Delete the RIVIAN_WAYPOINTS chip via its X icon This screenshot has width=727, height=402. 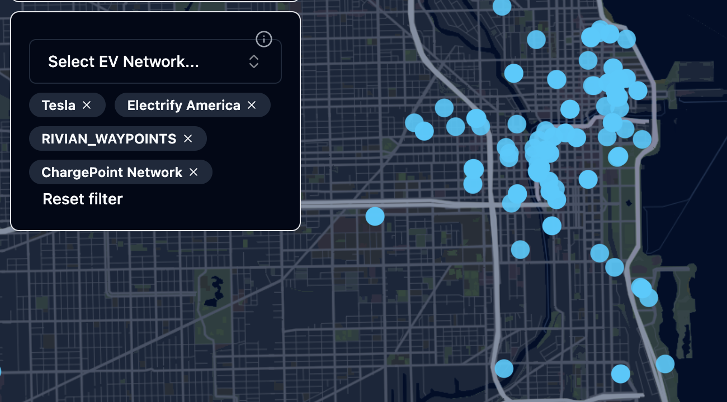coord(188,138)
